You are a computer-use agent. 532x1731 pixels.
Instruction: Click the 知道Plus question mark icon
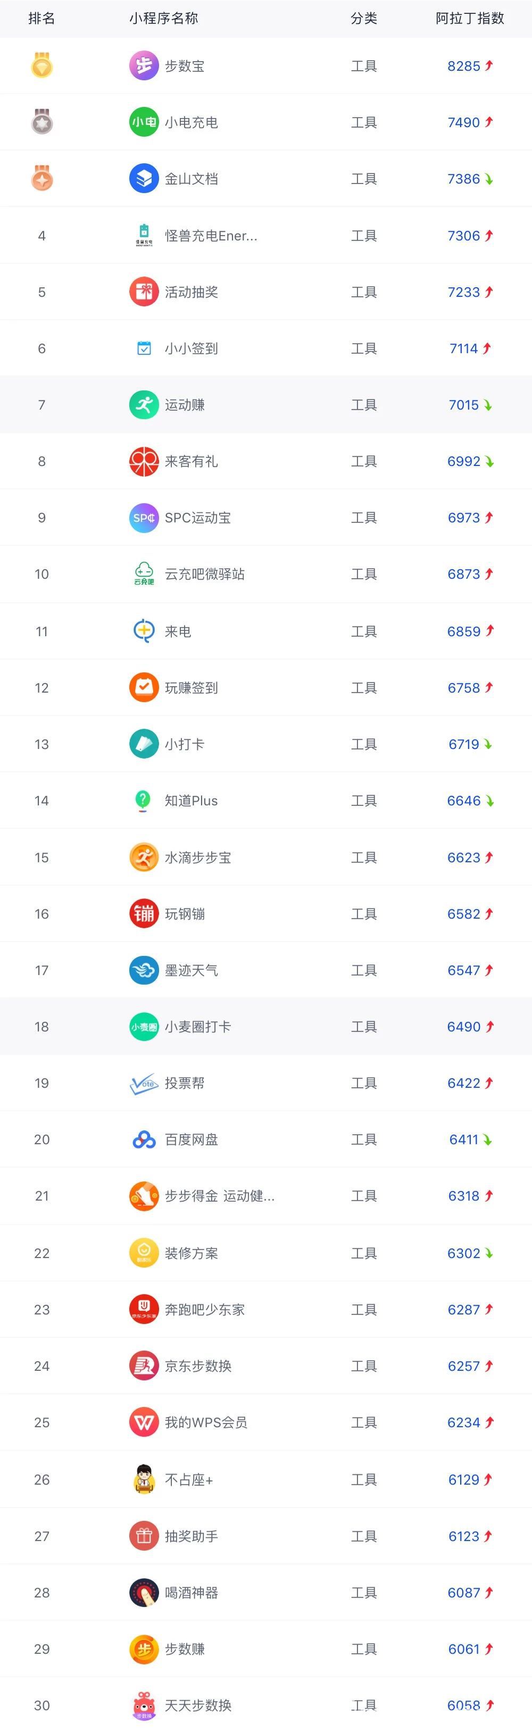pyautogui.click(x=144, y=801)
